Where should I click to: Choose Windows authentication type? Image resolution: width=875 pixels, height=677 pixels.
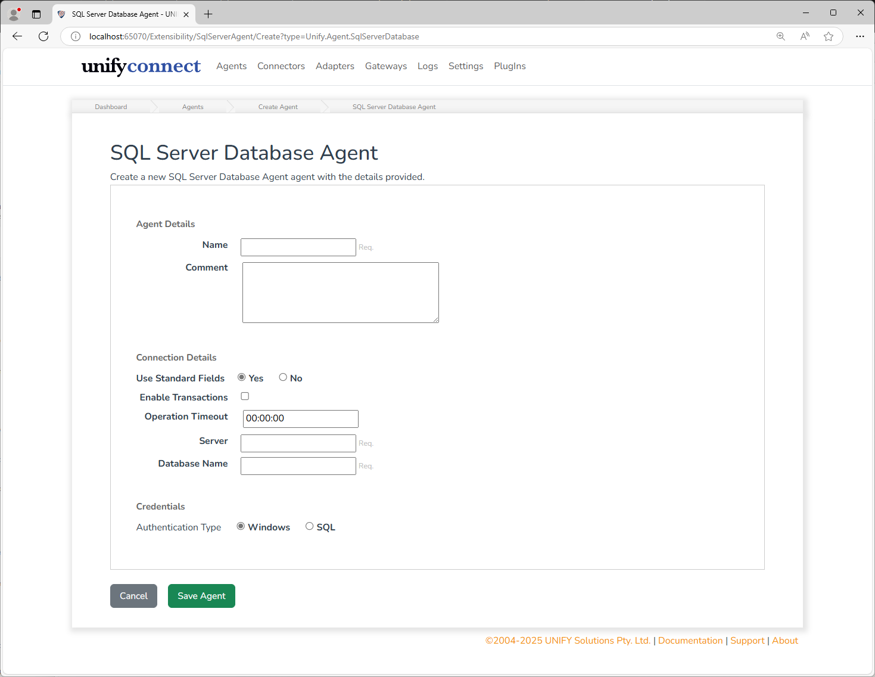(x=241, y=526)
